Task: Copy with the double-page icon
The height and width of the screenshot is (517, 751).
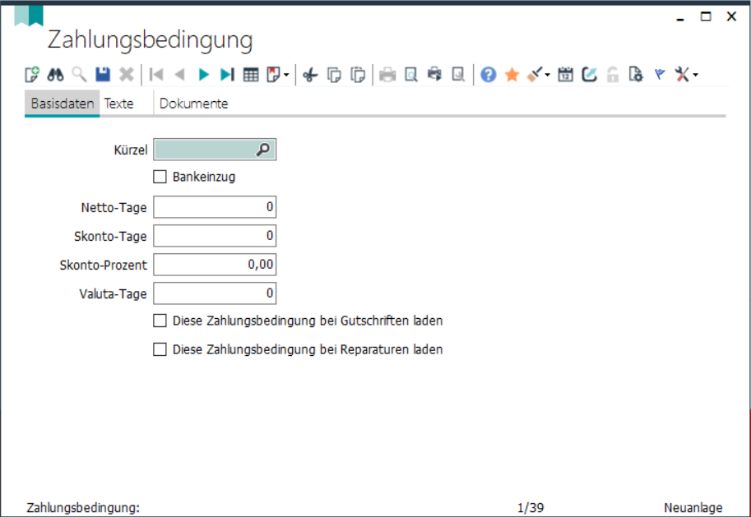Action: (x=334, y=75)
